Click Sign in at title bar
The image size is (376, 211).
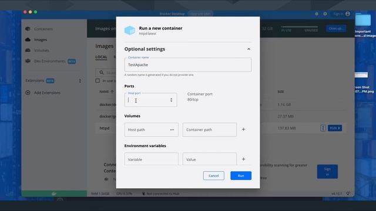(x=338, y=14)
